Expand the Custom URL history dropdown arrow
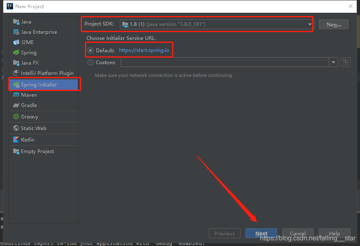 point(333,62)
